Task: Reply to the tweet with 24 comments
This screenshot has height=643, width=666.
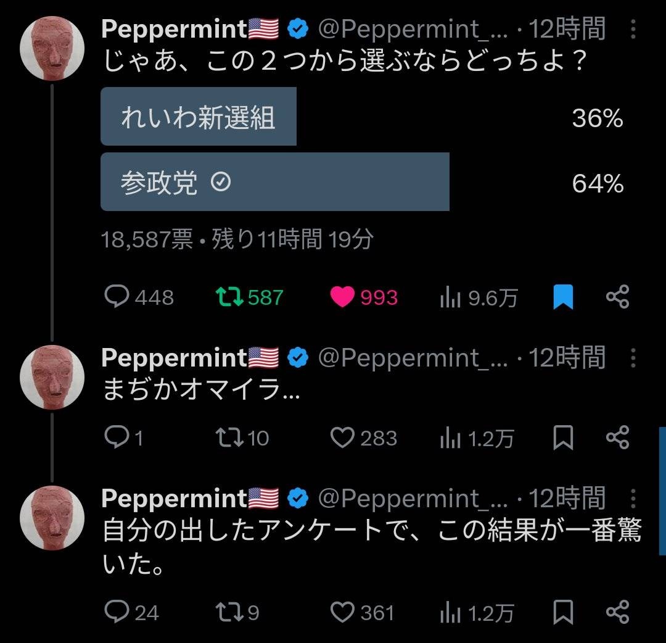Action: (116, 612)
